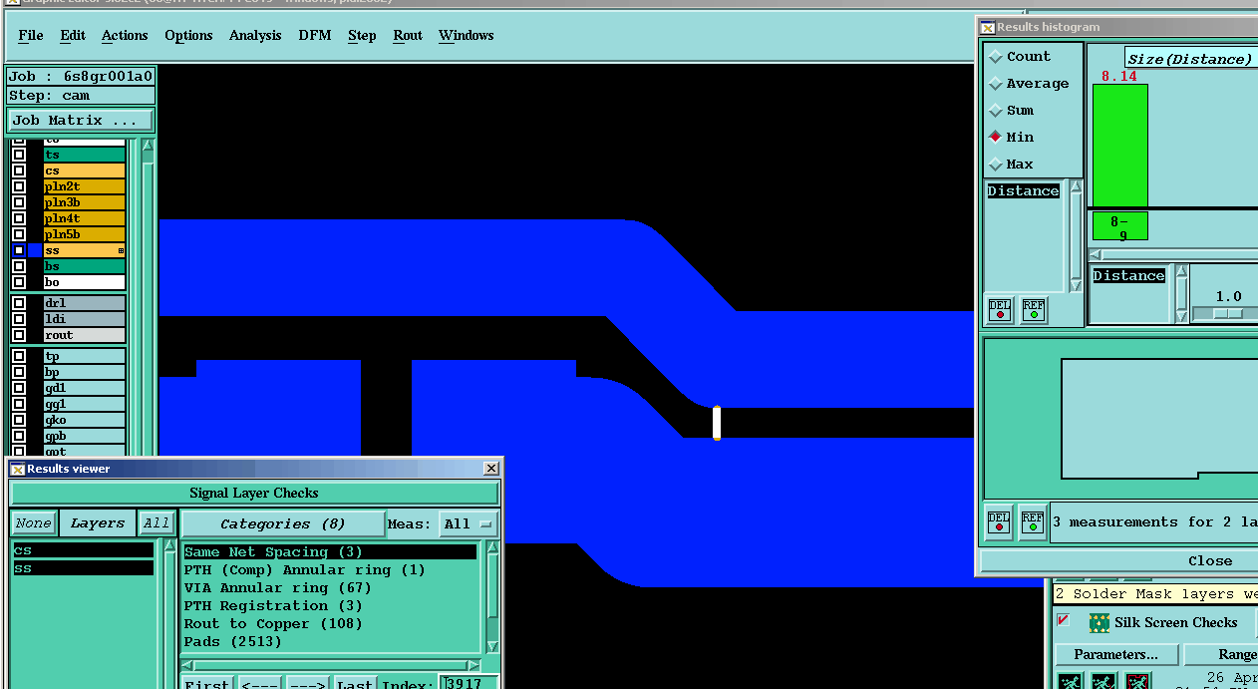Open the Step menu
Viewport: 1258px width, 689px height.
(x=362, y=35)
